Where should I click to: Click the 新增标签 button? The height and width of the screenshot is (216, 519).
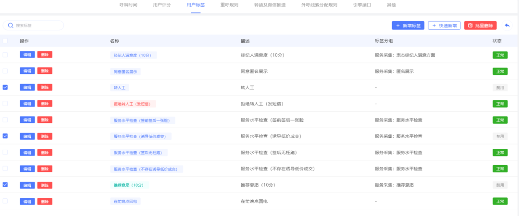pos(408,25)
